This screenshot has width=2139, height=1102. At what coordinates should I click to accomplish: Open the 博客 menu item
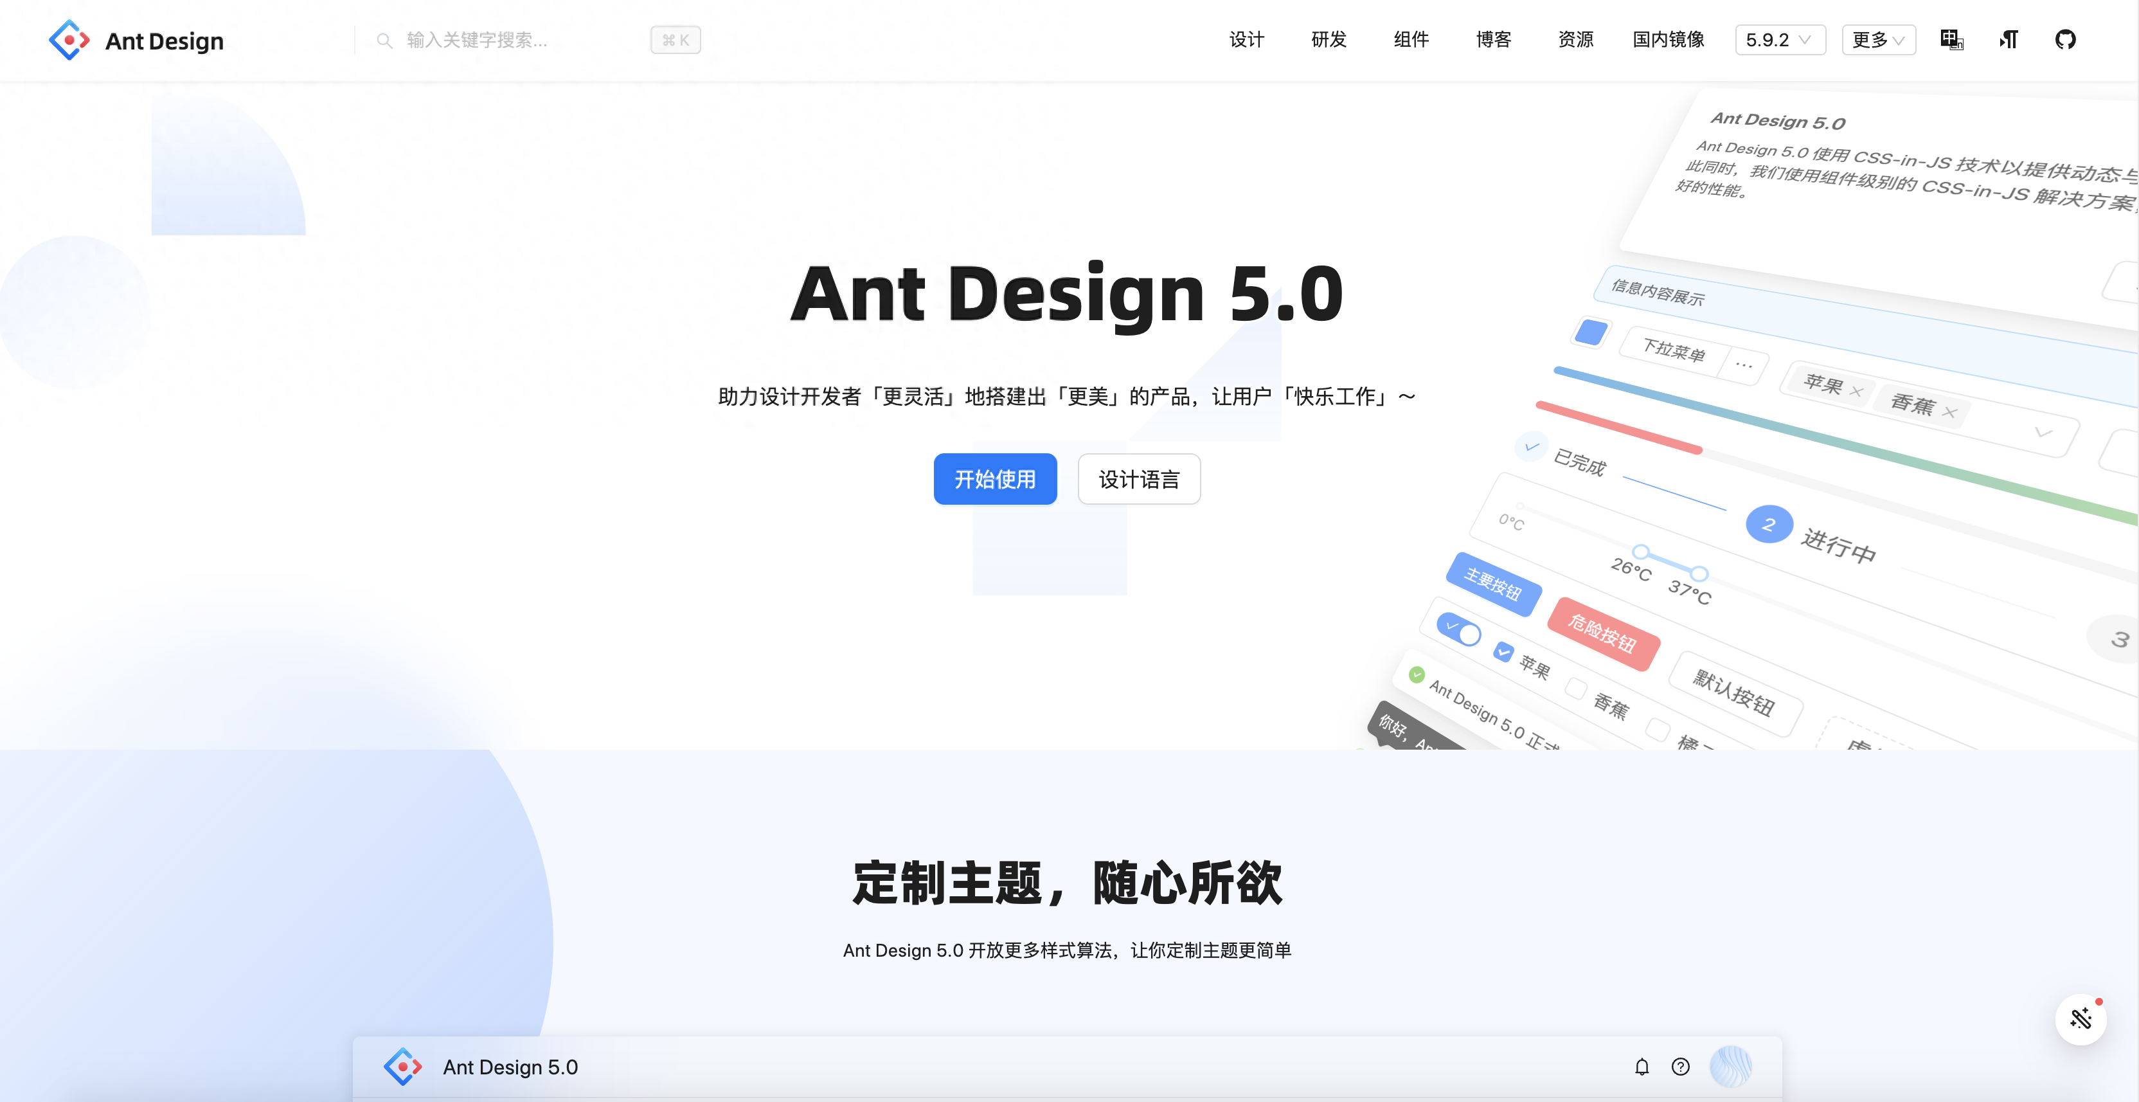pos(1494,40)
